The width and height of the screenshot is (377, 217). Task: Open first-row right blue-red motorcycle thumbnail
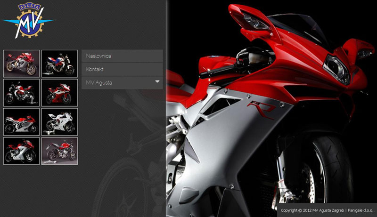59,63
